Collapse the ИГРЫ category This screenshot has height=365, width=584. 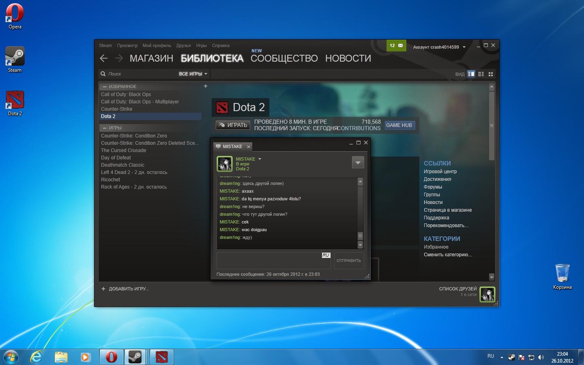(x=105, y=128)
